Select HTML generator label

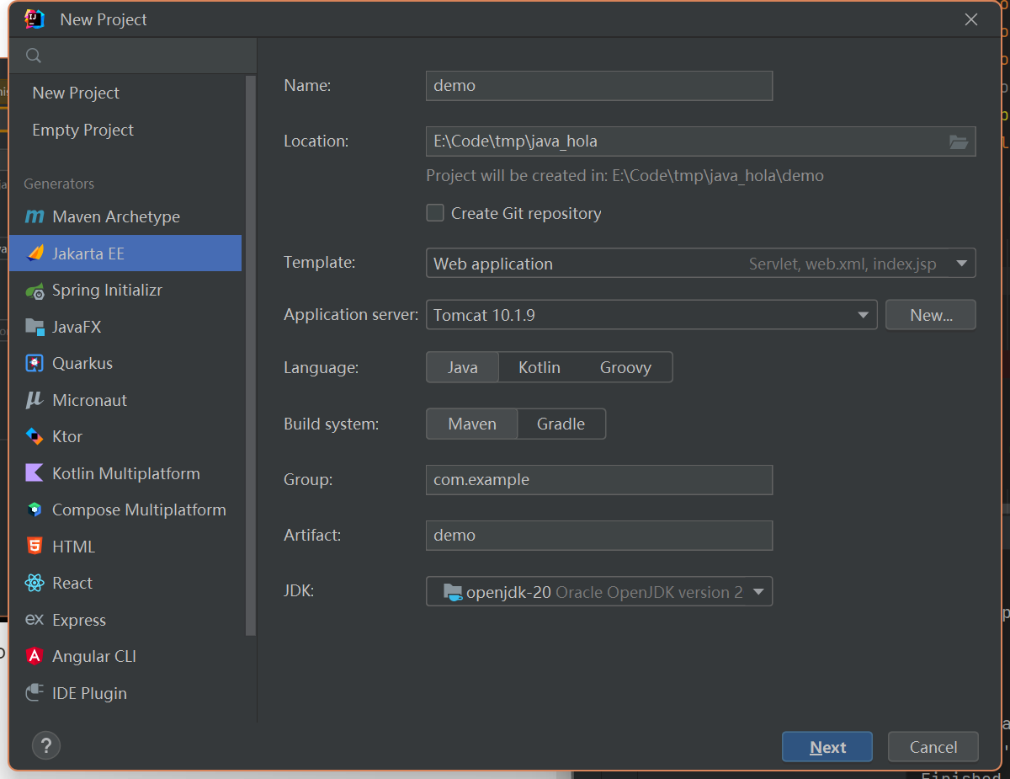coord(73,547)
